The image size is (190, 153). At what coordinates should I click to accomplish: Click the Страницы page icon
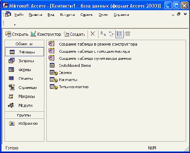click(12, 87)
